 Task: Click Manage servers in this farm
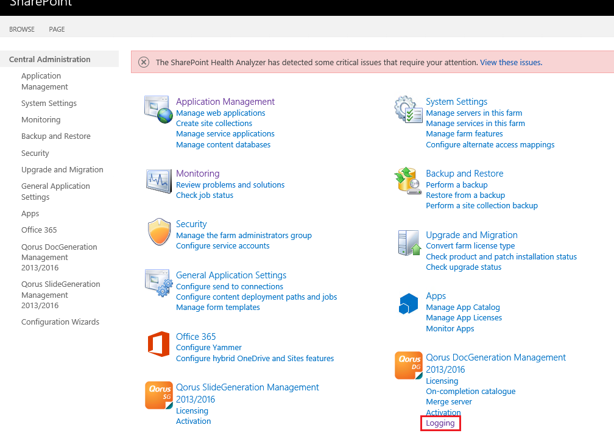(474, 113)
